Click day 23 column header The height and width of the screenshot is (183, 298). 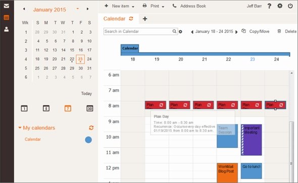pyautogui.click(x=253, y=59)
